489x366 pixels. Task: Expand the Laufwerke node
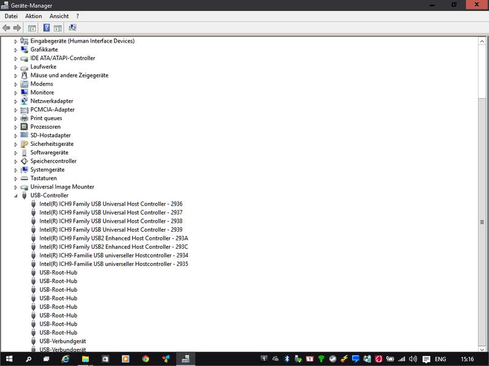point(16,67)
